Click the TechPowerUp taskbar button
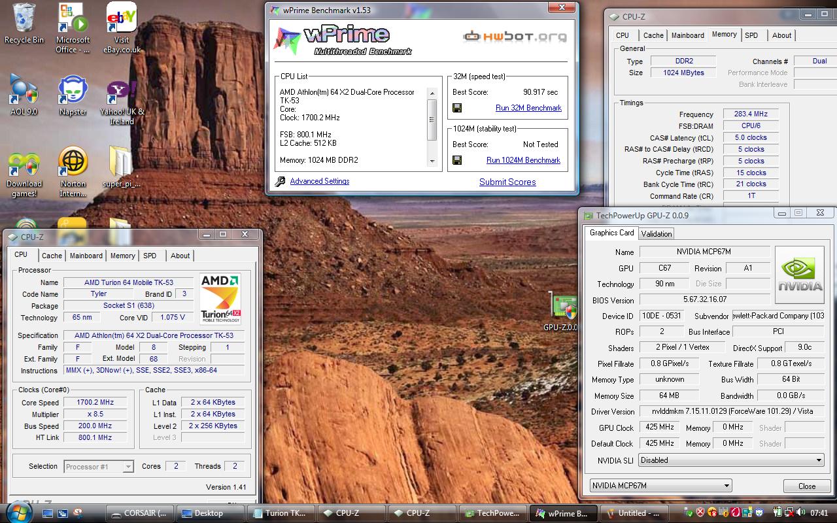The width and height of the screenshot is (837, 523). pos(493,513)
